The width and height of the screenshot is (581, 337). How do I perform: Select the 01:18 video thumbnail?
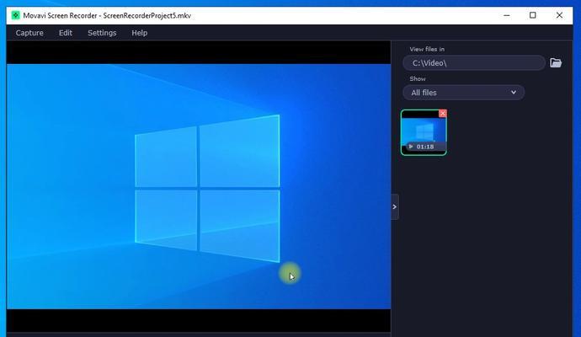424,132
